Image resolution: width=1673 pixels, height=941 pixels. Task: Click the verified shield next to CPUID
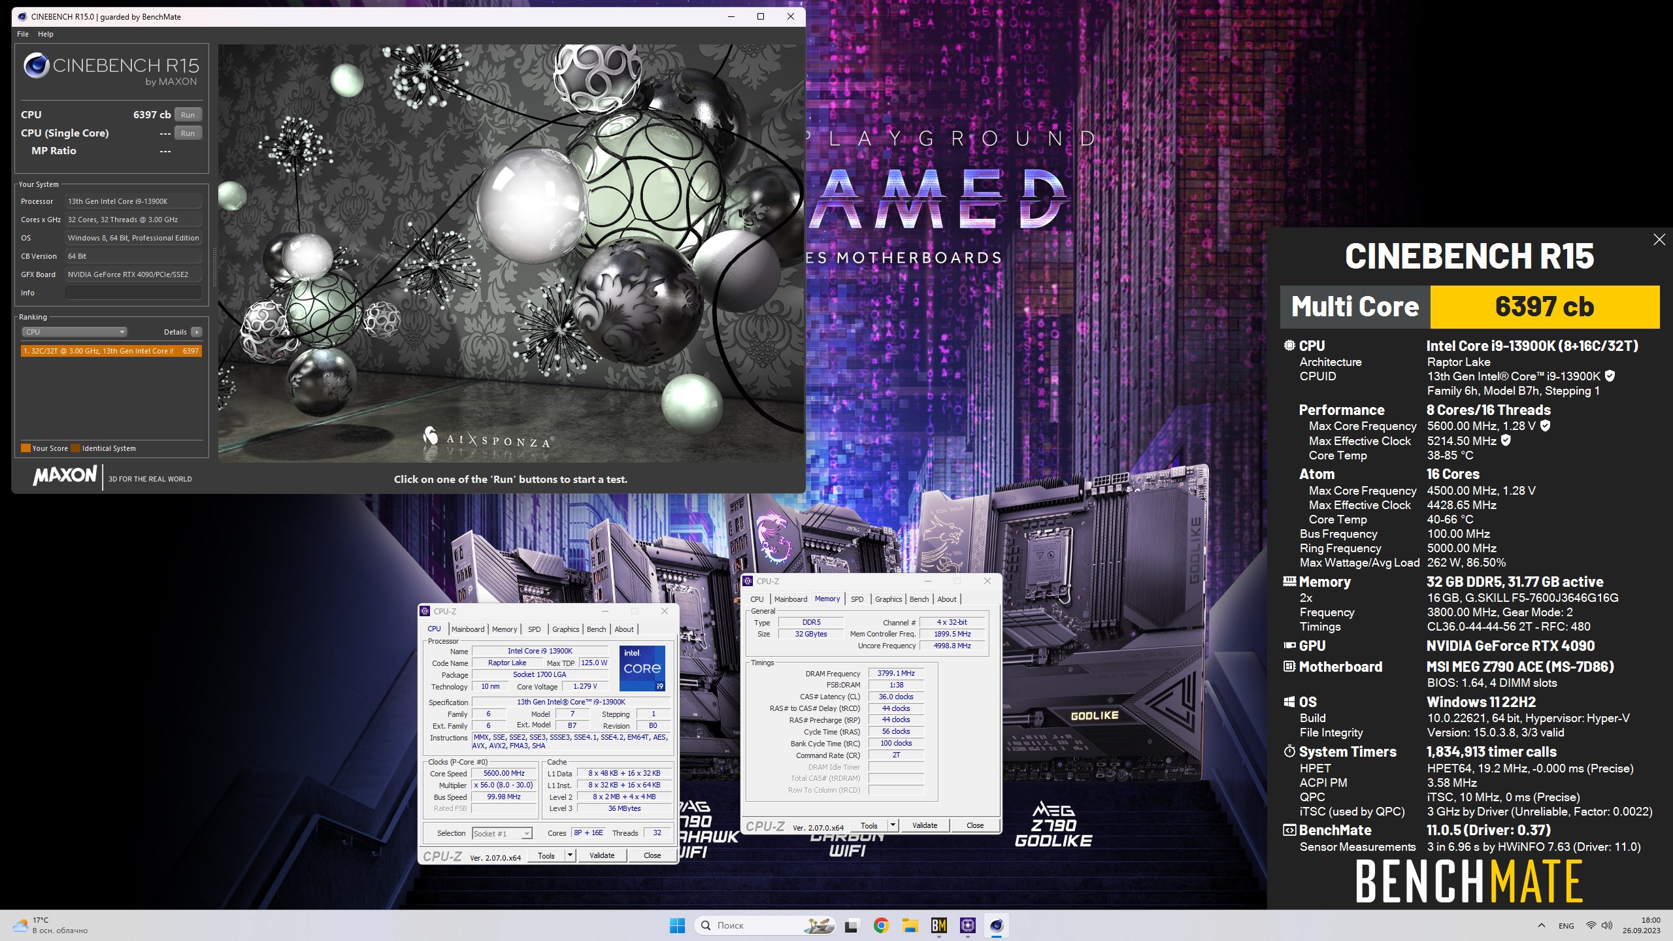[x=1610, y=376]
